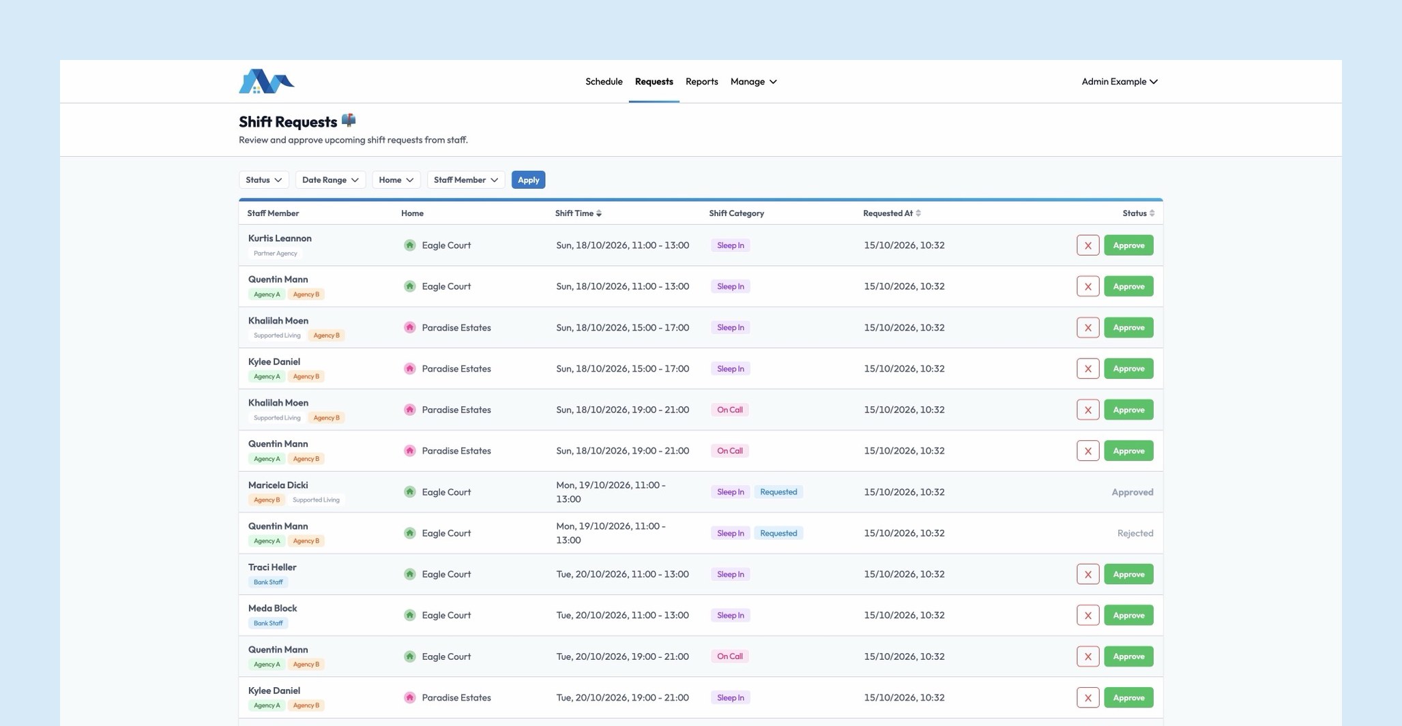The height and width of the screenshot is (726, 1402).
Task: Open the Reports tab
Action: click(701, 81)
